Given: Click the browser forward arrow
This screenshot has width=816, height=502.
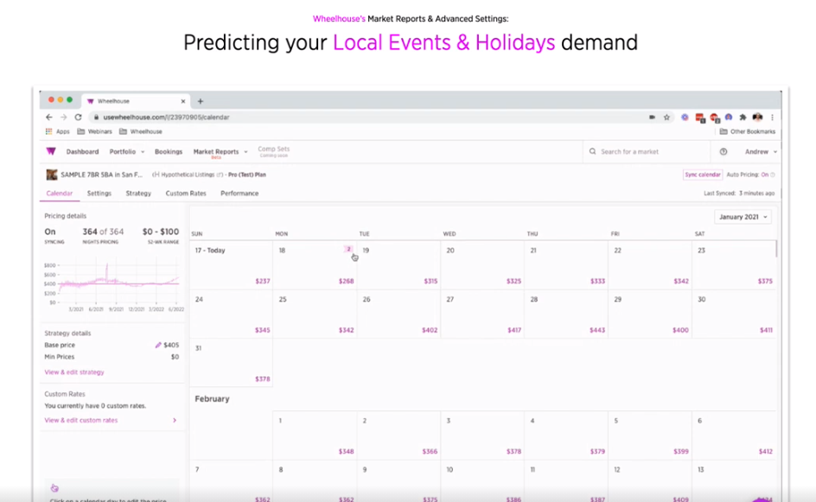Looking at the screenshot, I should (63, 117).
